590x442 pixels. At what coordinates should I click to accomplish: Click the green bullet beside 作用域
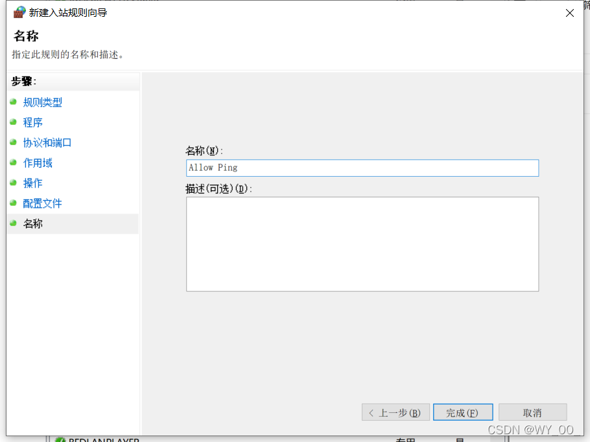pos(14,162)
